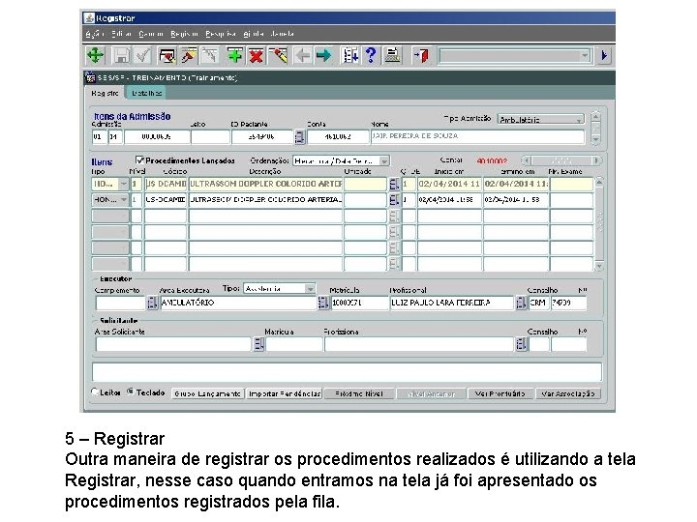Click the red door exit icon
The image size is (697, 522).
coord(421,56)
